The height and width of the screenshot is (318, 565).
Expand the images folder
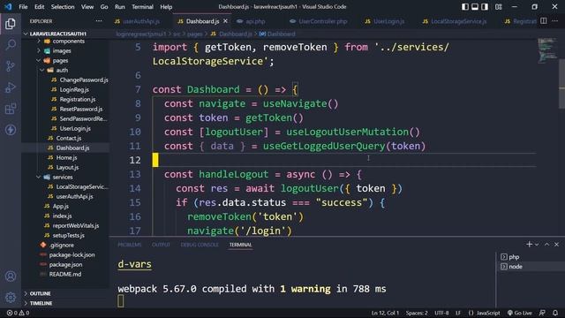39,51
